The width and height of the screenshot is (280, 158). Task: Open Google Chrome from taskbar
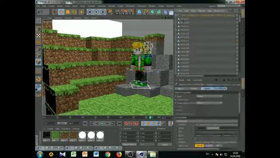(108, 154)
